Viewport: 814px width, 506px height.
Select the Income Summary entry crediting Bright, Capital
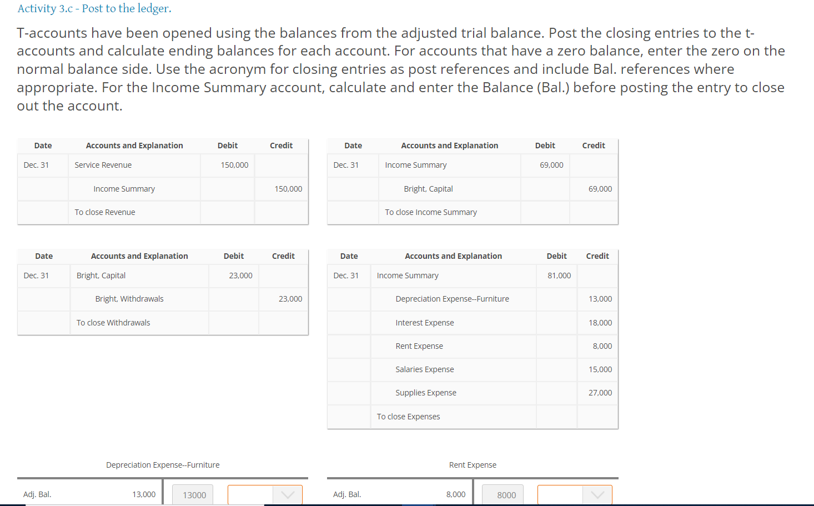415,165
